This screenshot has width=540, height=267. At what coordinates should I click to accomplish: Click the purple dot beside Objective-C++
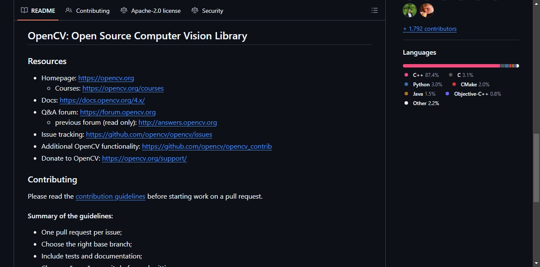pos(447,94)
